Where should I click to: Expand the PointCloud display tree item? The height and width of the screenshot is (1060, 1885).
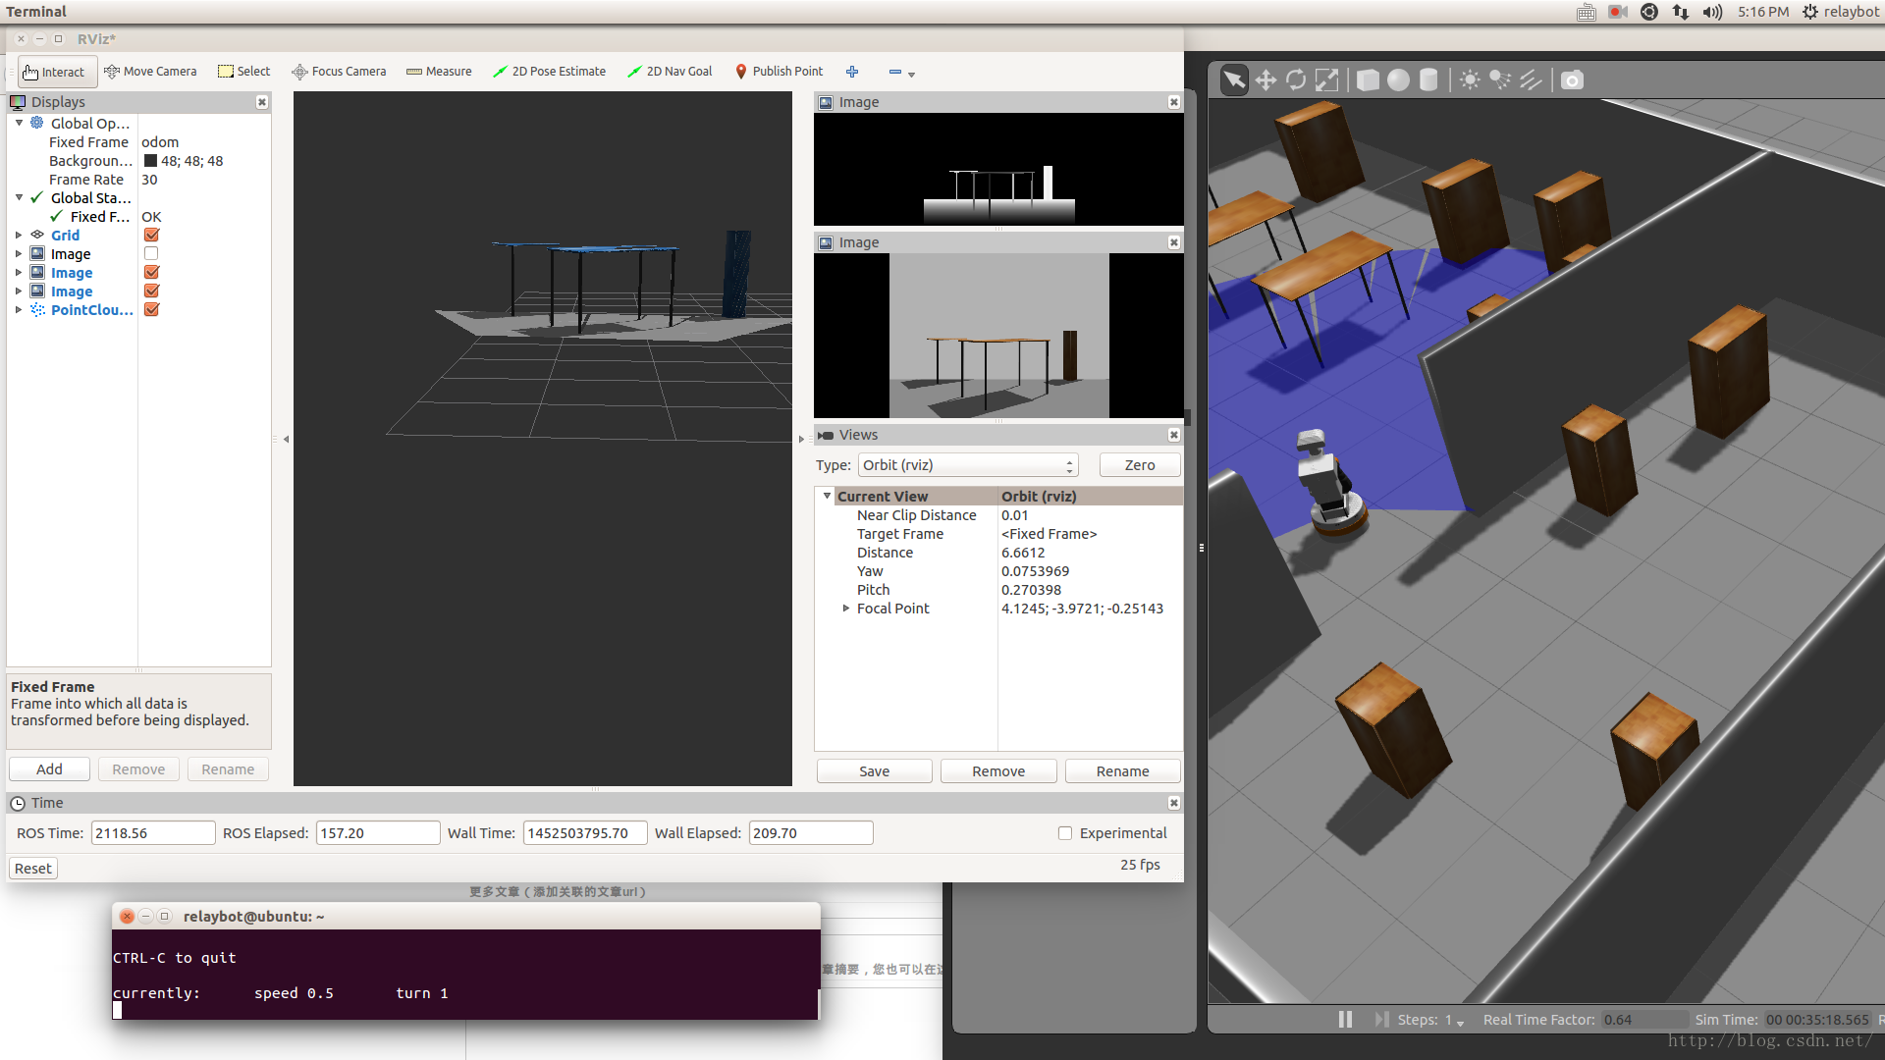(x=19, y=310)
